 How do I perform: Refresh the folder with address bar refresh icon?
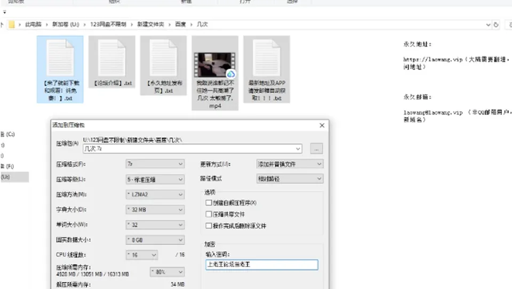point(496,24)
